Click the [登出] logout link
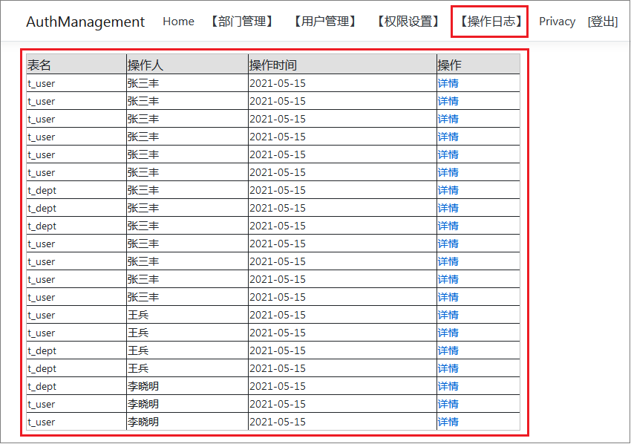 603,22
